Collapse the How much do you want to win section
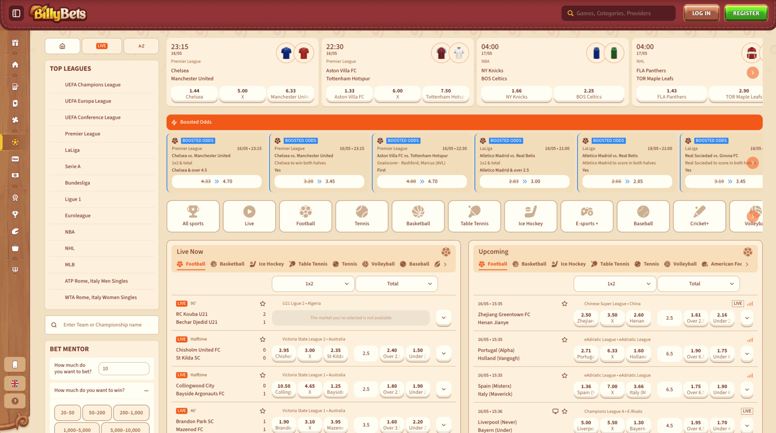This screenshot has width=776, height=433. [146, 391]
